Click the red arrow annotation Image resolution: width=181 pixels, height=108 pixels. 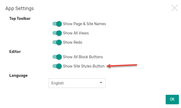[x=122, y=66]
